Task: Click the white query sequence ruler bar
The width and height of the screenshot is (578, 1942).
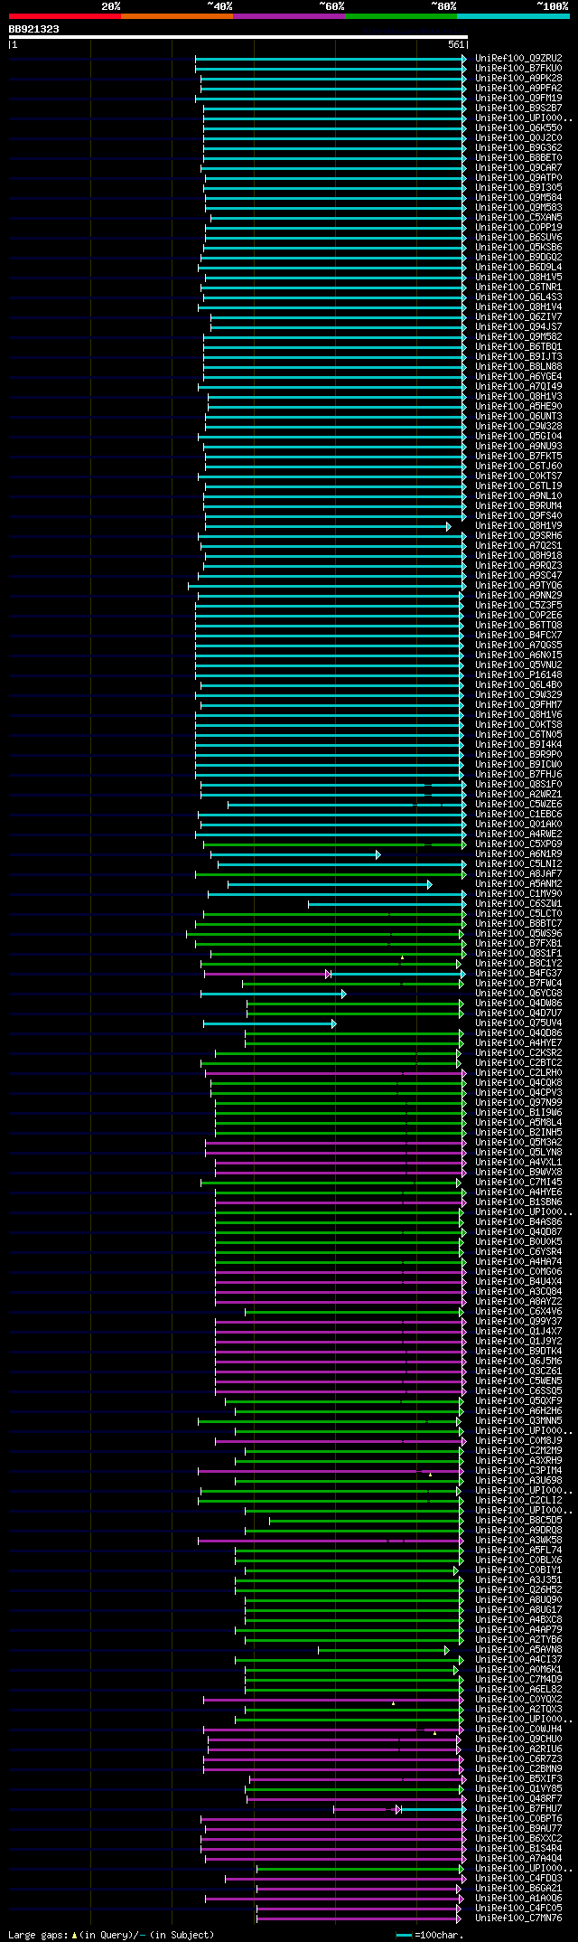Action: click(x=238, y=37)
